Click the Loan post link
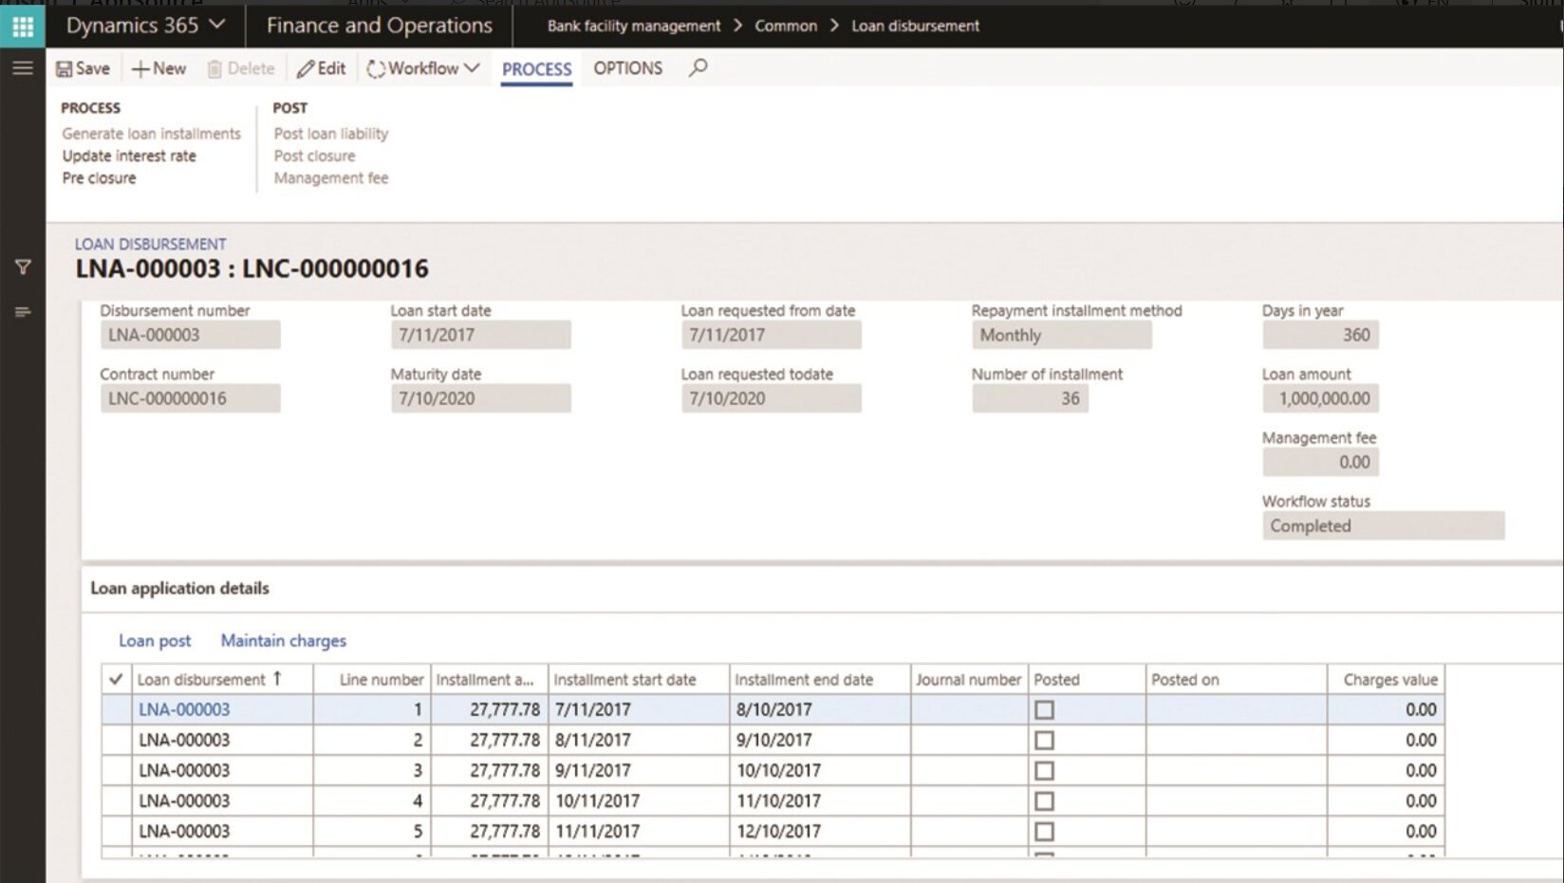 154,640
